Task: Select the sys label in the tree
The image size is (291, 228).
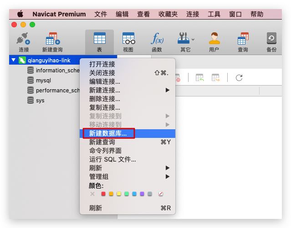Action: click(40, 101)
